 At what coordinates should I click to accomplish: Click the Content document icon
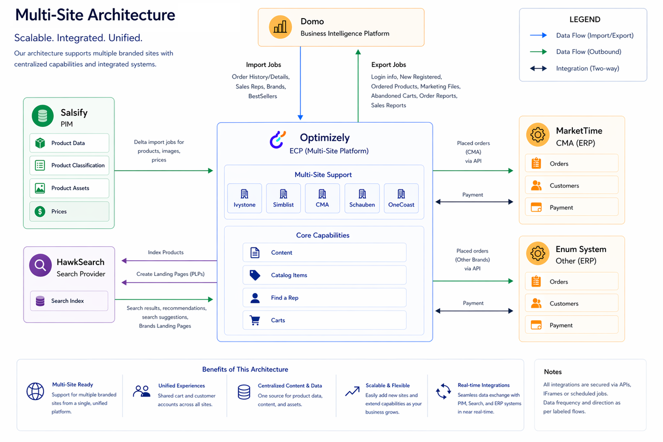[255, 253]
